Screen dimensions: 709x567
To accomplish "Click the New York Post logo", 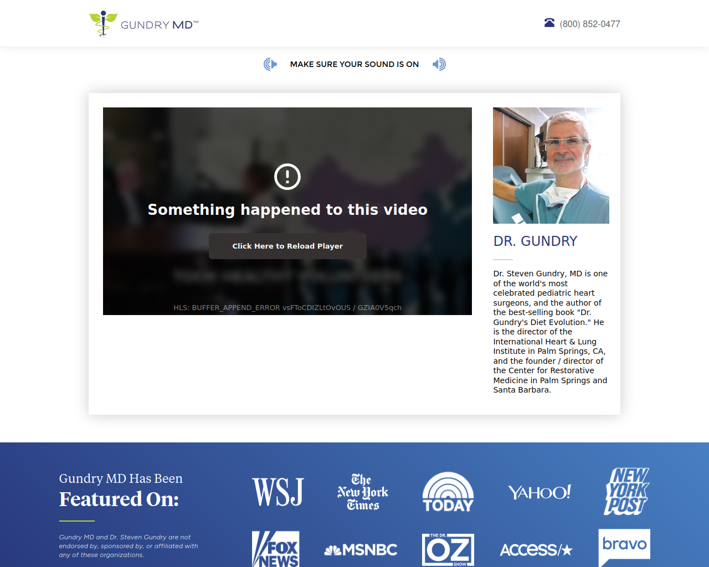I will [x=626, y=491].
